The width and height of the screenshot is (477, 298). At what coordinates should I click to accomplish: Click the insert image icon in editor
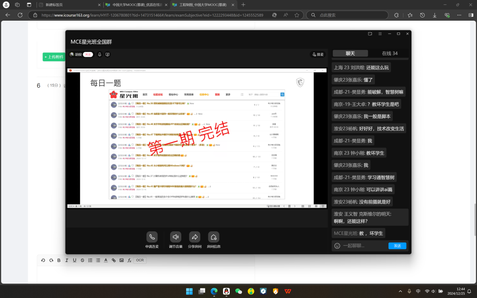(x=121, y=260)
